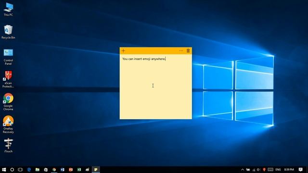The image size is (308, 173).
Task: Open PowerPoint from the taskbar
Action: click(71, 170)
